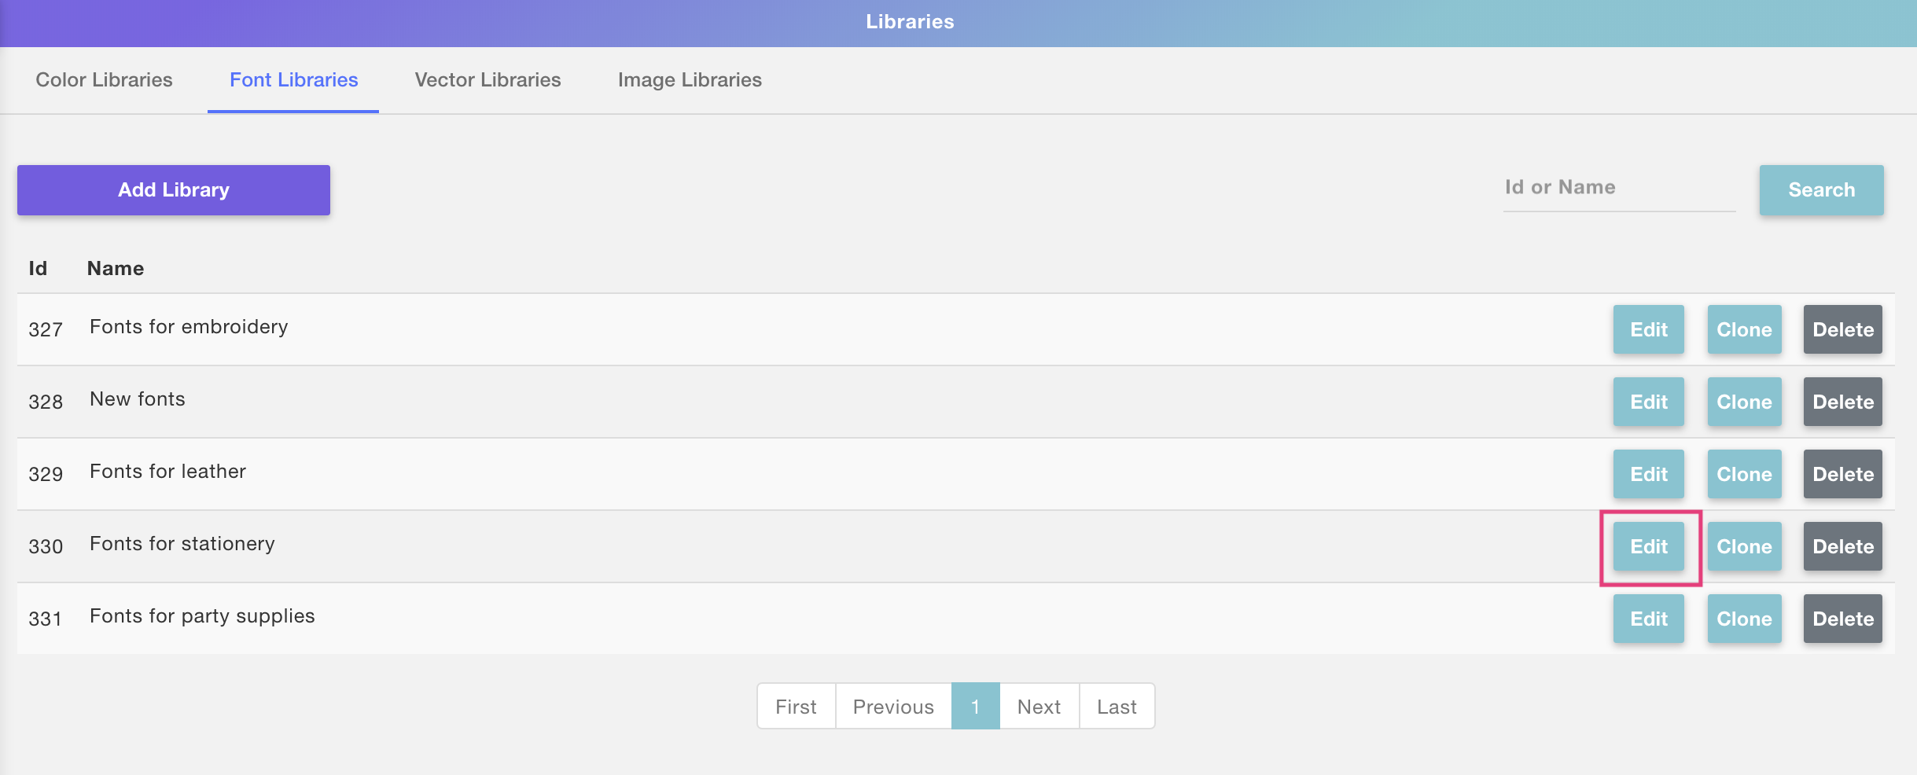The width and height of the screenshot is (1917, 775).
Task: Edit the Fonts for embroidery library
Action: click(x=1648, y=329)
